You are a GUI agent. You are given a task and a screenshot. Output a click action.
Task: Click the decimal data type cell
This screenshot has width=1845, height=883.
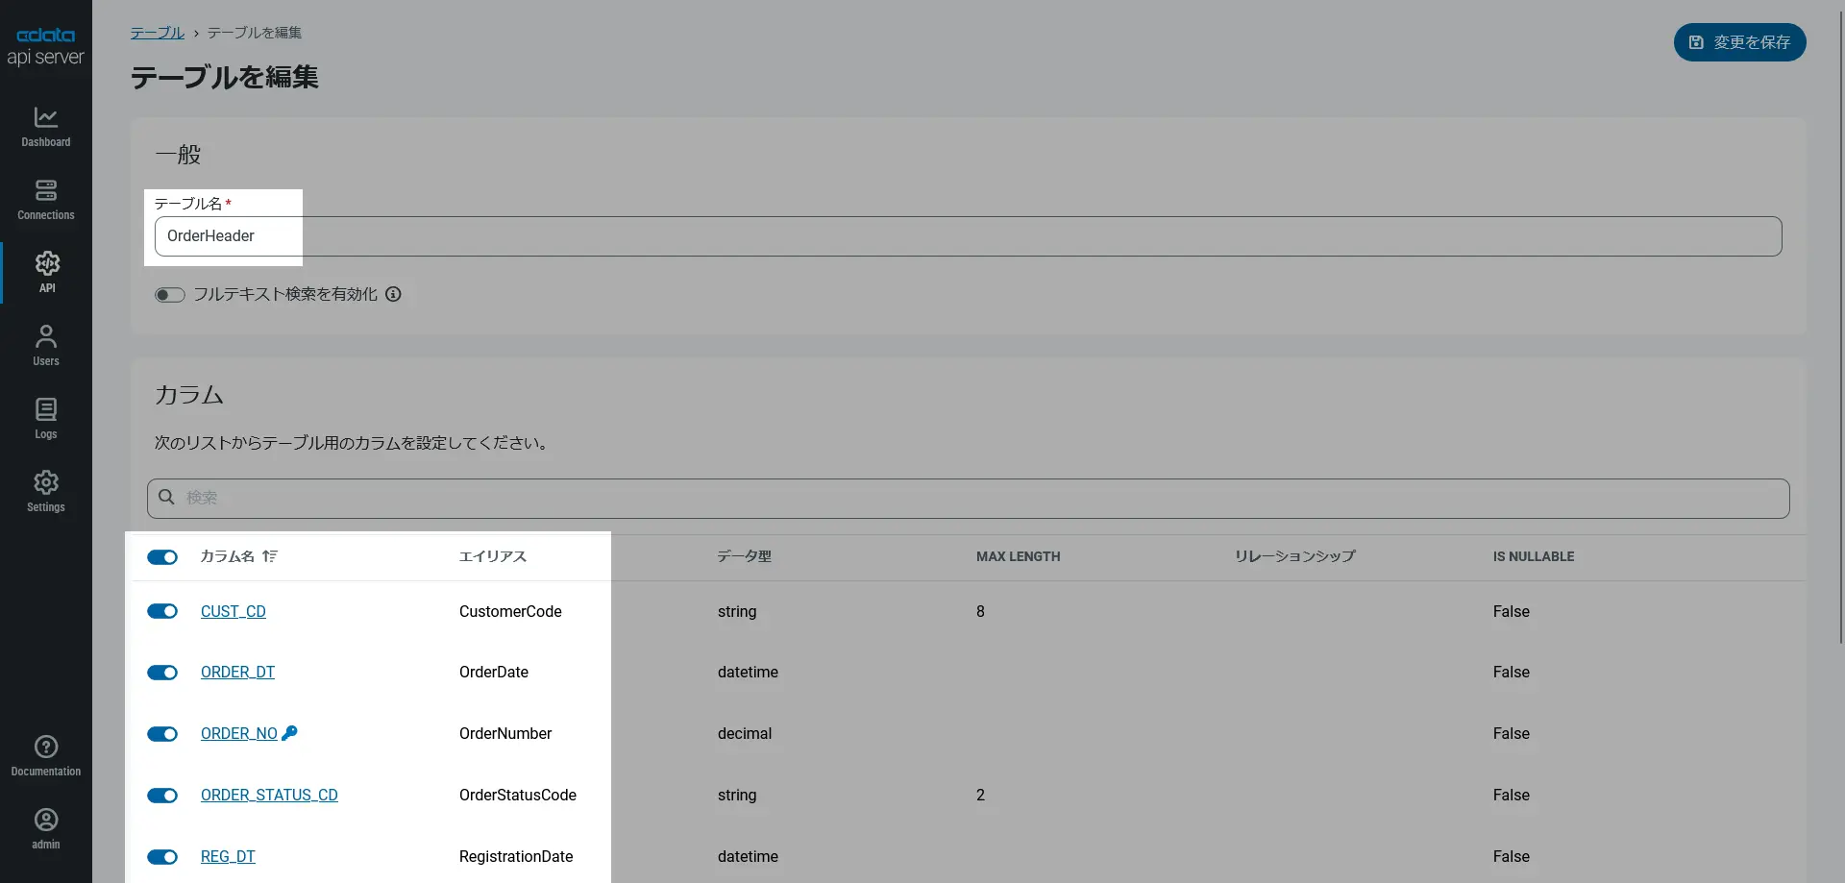pos(745,733)
